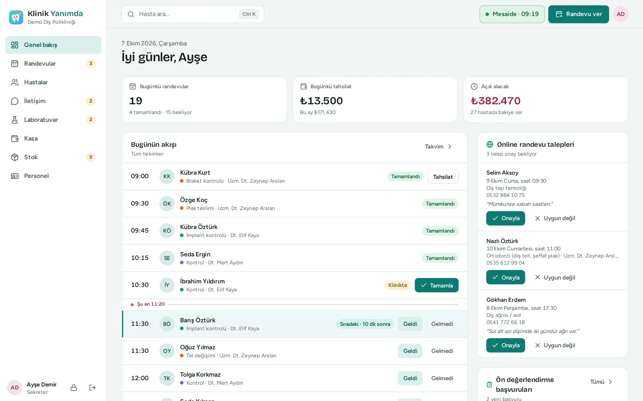
Task: Click the clock icon on Açık alacak card
Action: tap(474, 86)
